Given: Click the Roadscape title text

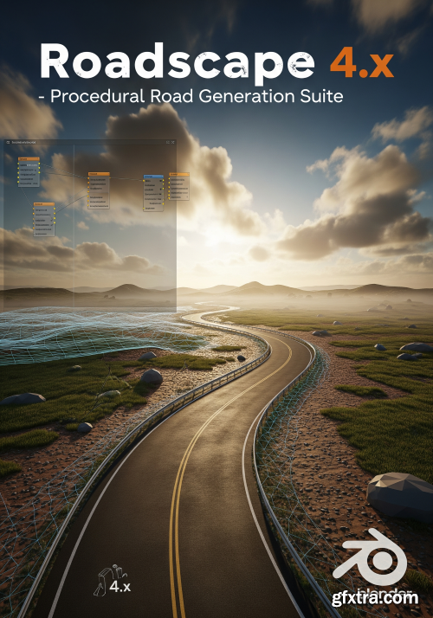Looking at the screenshot, I should 178,63.
